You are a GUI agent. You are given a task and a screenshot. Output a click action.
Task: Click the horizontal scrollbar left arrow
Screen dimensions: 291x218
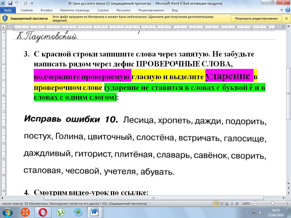pos(2,198)
